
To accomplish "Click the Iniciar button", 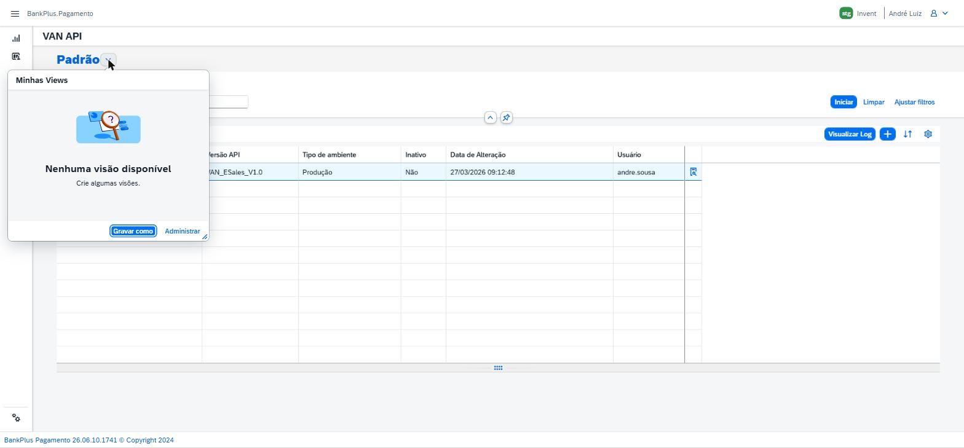I will tap(843, 102).
